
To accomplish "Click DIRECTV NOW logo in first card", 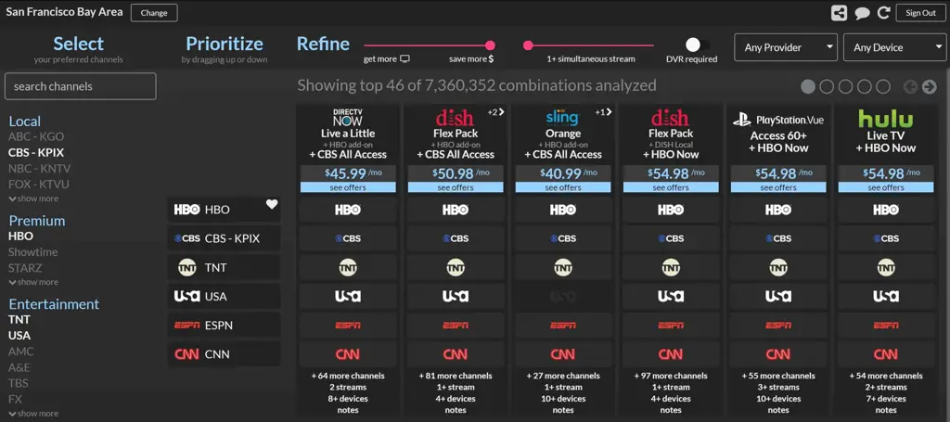I will pyautogui.click(x=348, y=117).
